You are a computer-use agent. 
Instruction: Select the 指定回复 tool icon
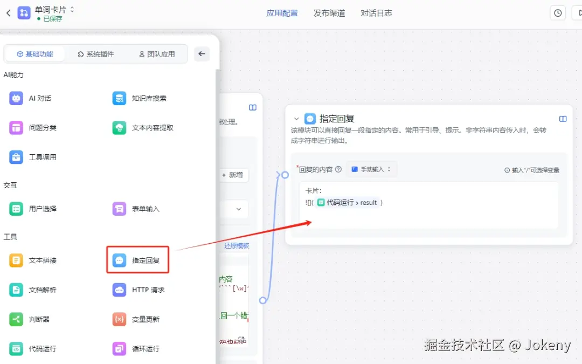click(x=119, y=260)
